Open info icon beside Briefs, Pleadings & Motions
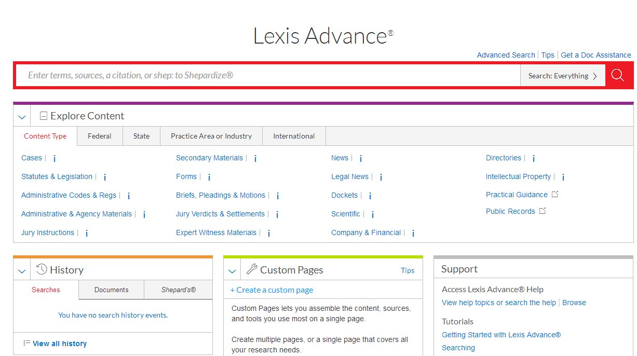The width and height of the screenshot is (637, 356). [x=278, y=196]
